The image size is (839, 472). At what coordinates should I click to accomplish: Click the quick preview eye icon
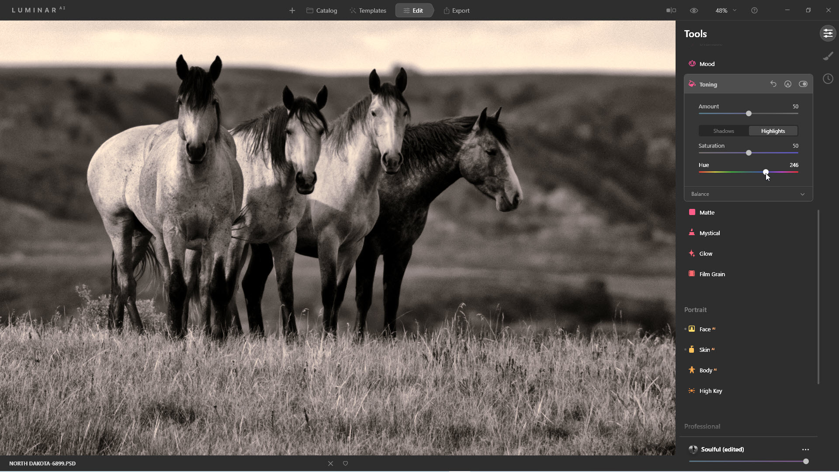(694, 10)
